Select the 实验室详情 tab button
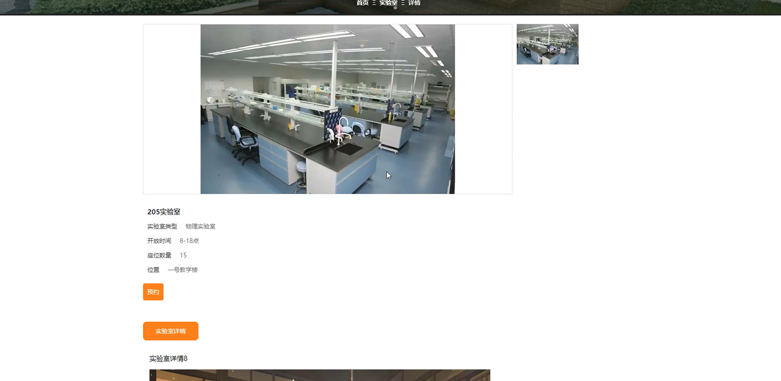Image resolution: width=781 pixels, height=381 pixels. 171,331
